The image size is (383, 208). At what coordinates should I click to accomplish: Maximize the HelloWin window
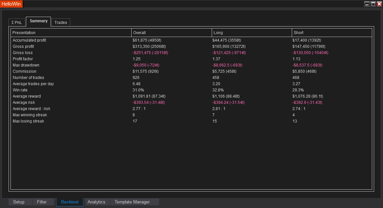point(373,4)
